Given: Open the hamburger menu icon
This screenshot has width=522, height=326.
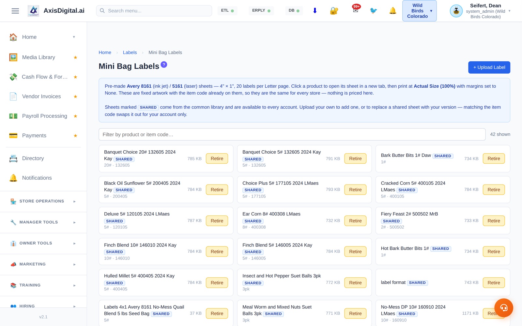Looking at the screenshot, I should [x=15, y=11].
